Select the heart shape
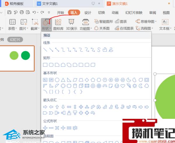The height and width of the screenshot is (143, 175). (123, 86)
